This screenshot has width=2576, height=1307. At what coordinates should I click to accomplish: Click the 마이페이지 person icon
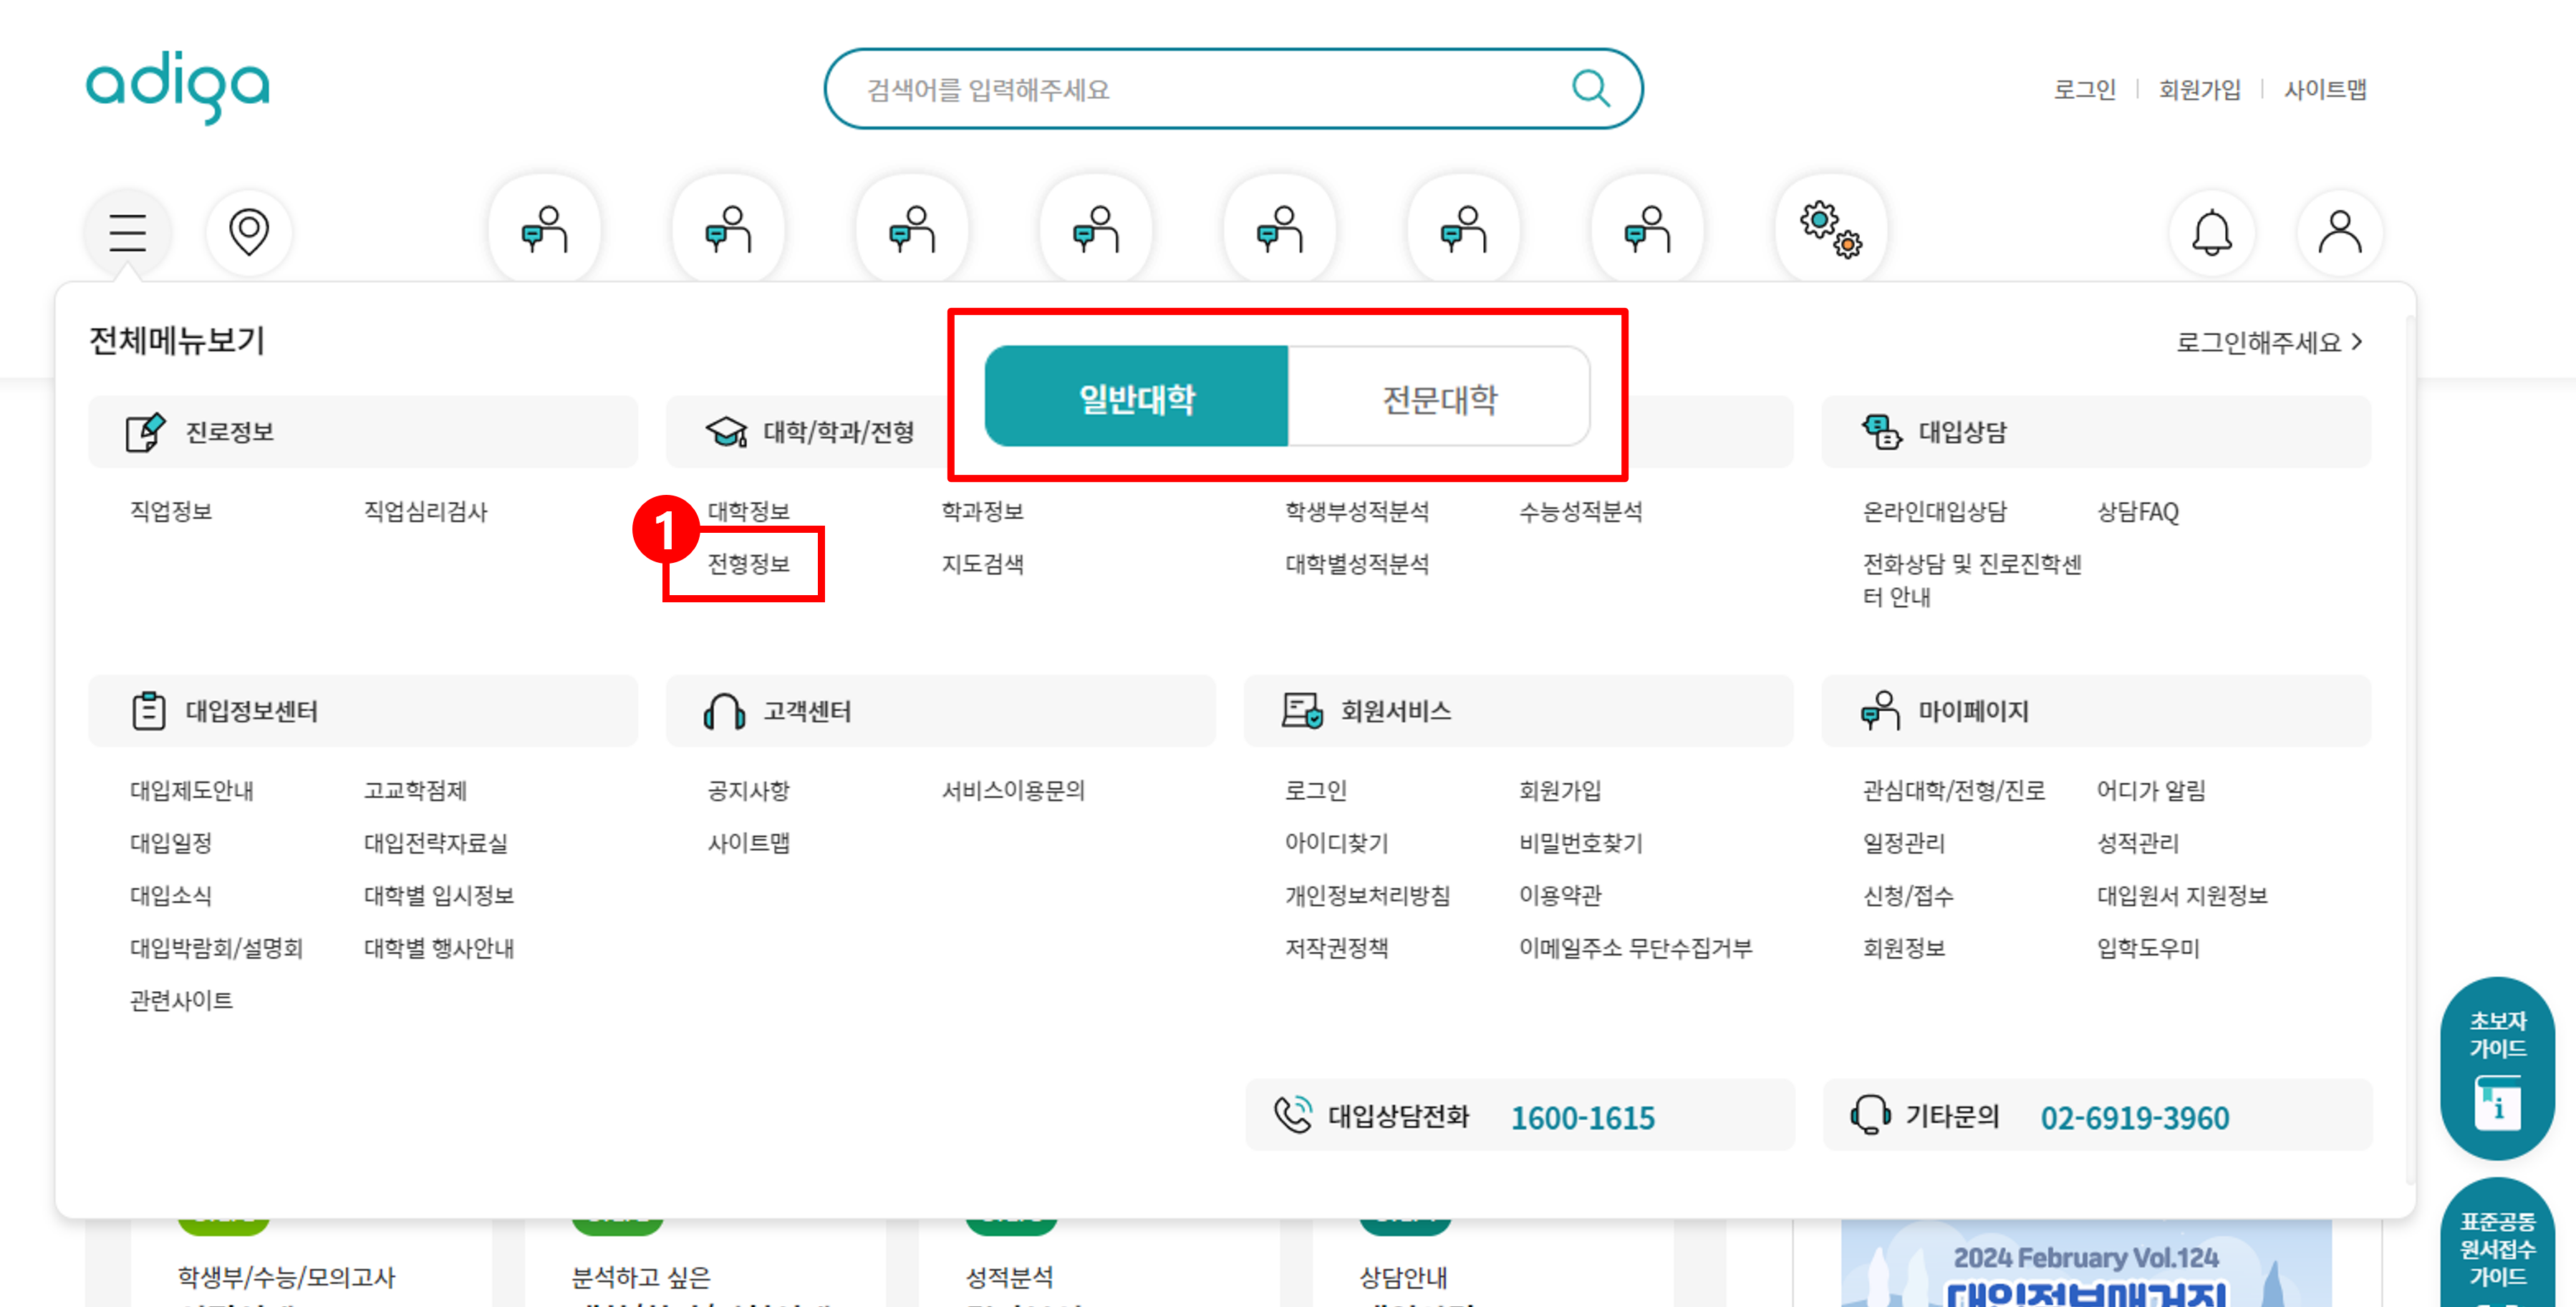point(1880,711)
